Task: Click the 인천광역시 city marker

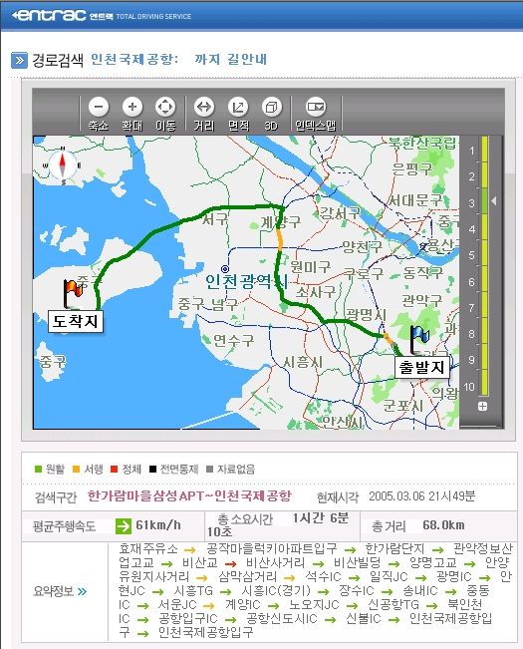Action: tap(225, 269)
